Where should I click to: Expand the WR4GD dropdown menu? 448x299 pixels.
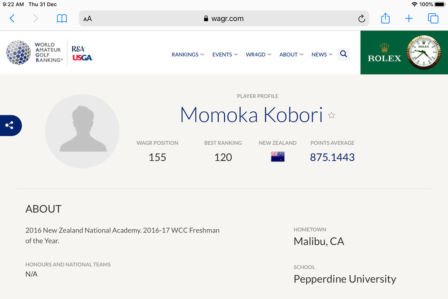259,55
